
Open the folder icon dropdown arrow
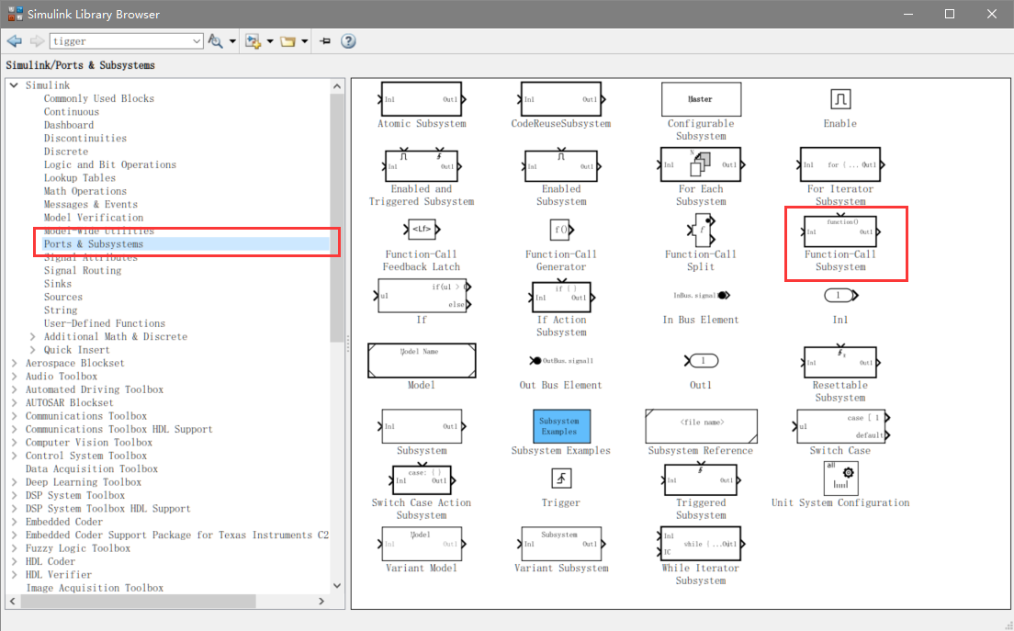[305, 41]
